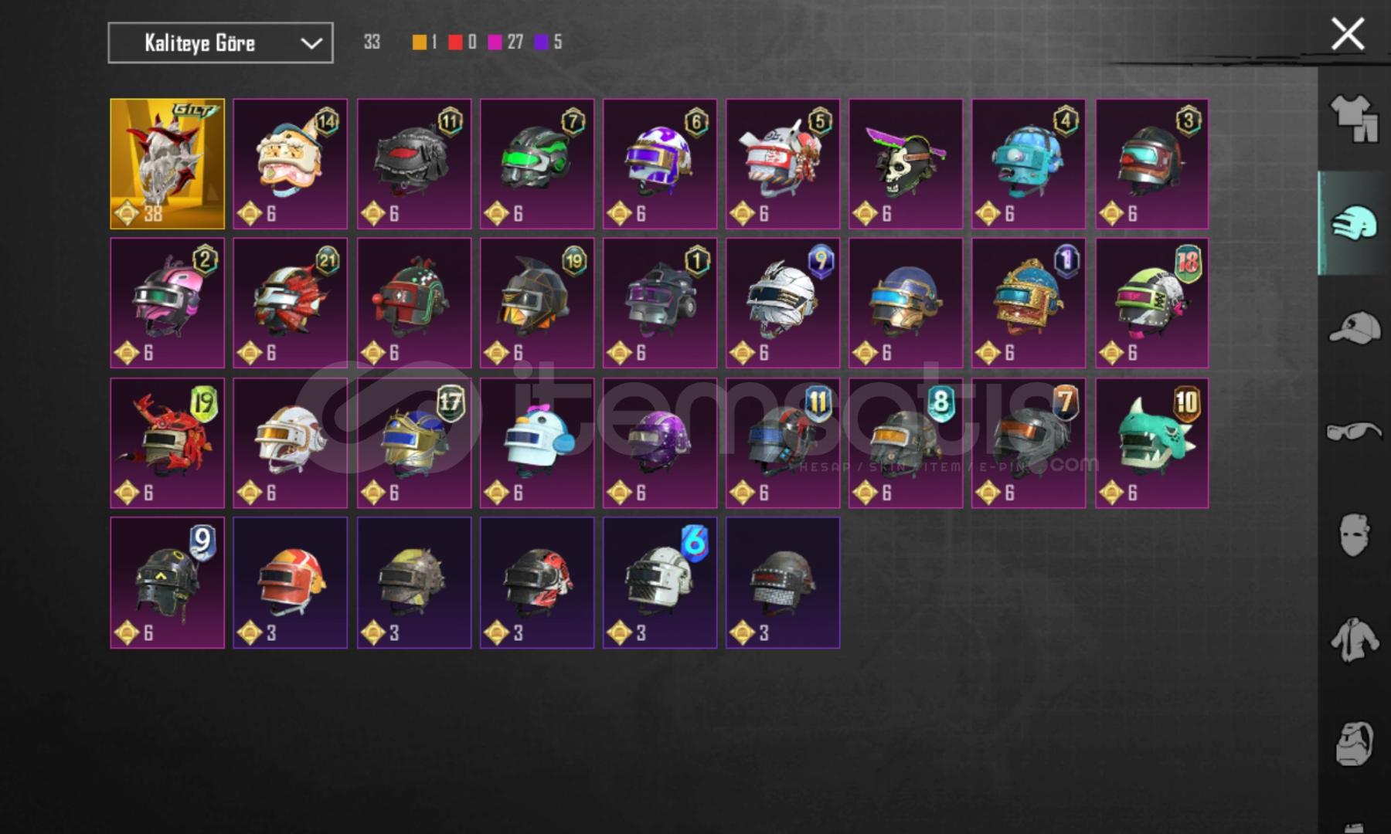The image size is (1391, 834).
Task: Select the shiba dog helmet level 14
Action: 291,164
